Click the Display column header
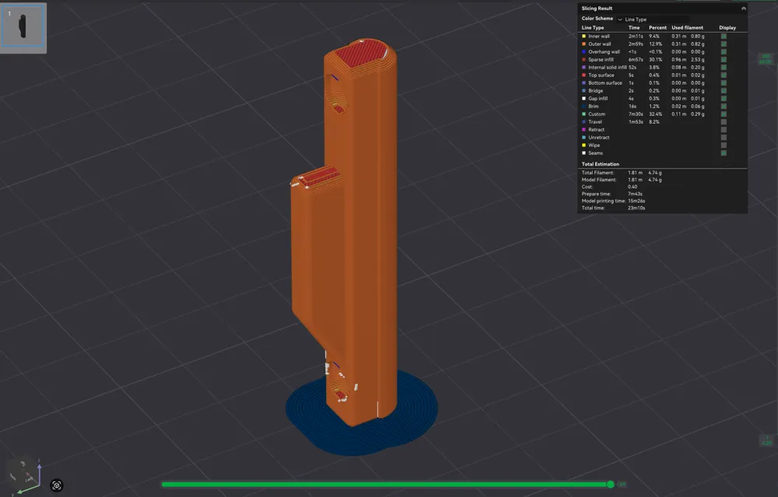778x497 pixels. pyautogui.click(x=727, y=27)
